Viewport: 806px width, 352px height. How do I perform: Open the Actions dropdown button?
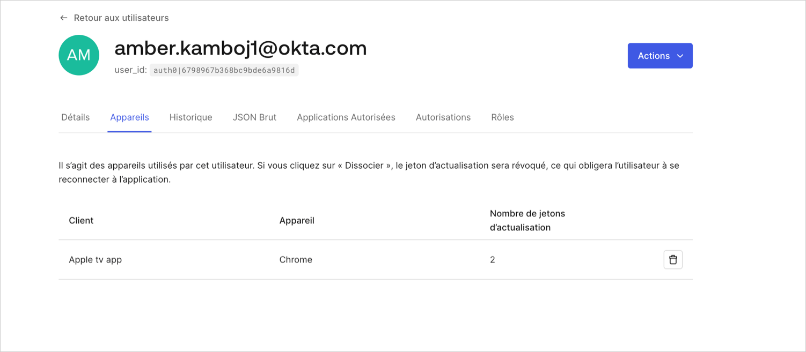coord(660,56)
